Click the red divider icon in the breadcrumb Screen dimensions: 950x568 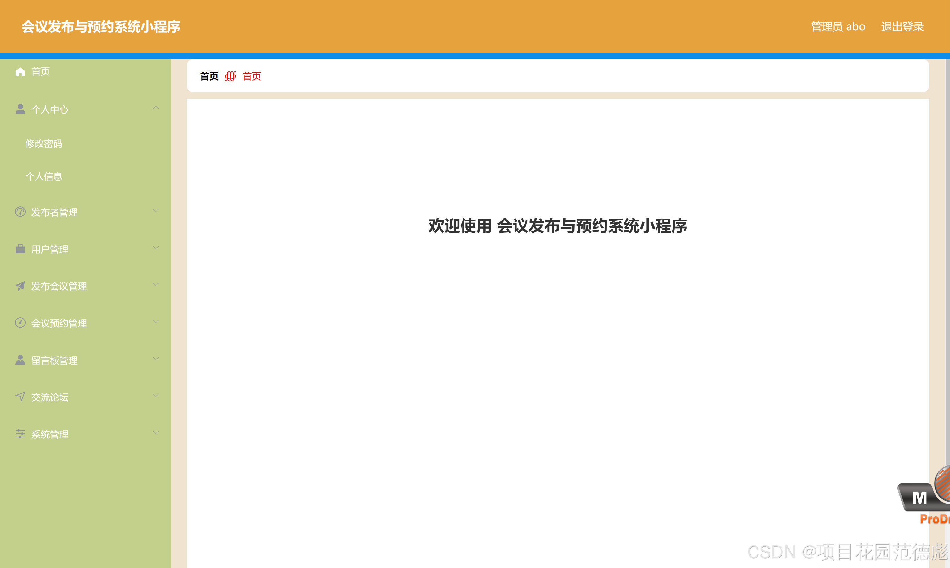[230, 76]
